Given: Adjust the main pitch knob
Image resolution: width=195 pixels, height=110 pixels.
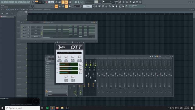Looking at the screenshot, I should [x=32, y=6].
